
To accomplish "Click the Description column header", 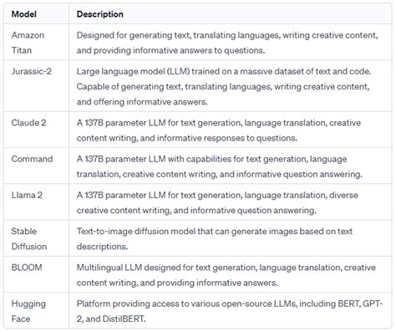I will point(100,14).
